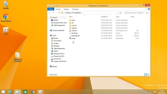Open Bureau under Favoris
This screenshot has height=94, width=167.
[56, 20]
